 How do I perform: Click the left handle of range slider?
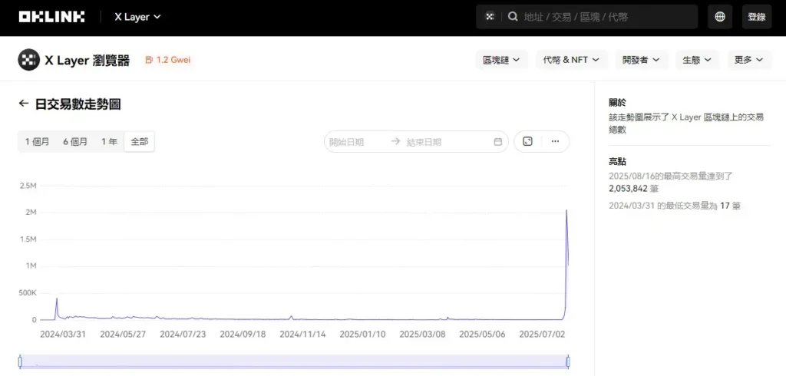tap(20, 361)
